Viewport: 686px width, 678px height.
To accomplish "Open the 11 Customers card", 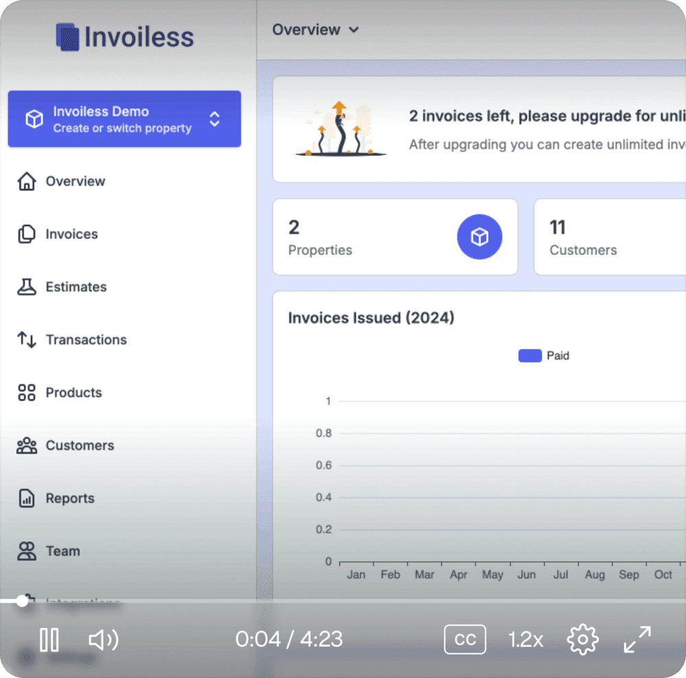I will 610,237.
